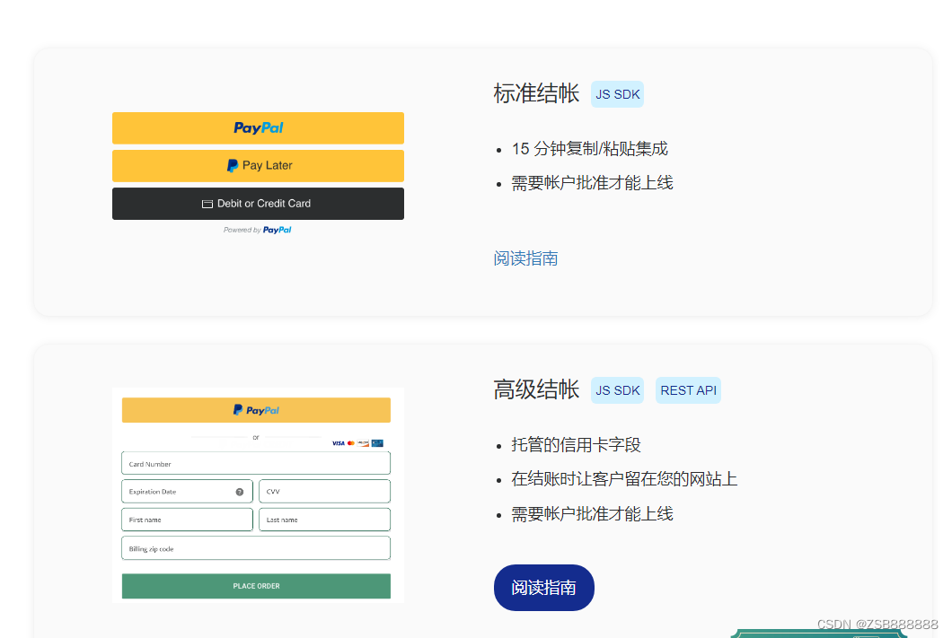Click the 标准结帐 heading

[537, 94]
